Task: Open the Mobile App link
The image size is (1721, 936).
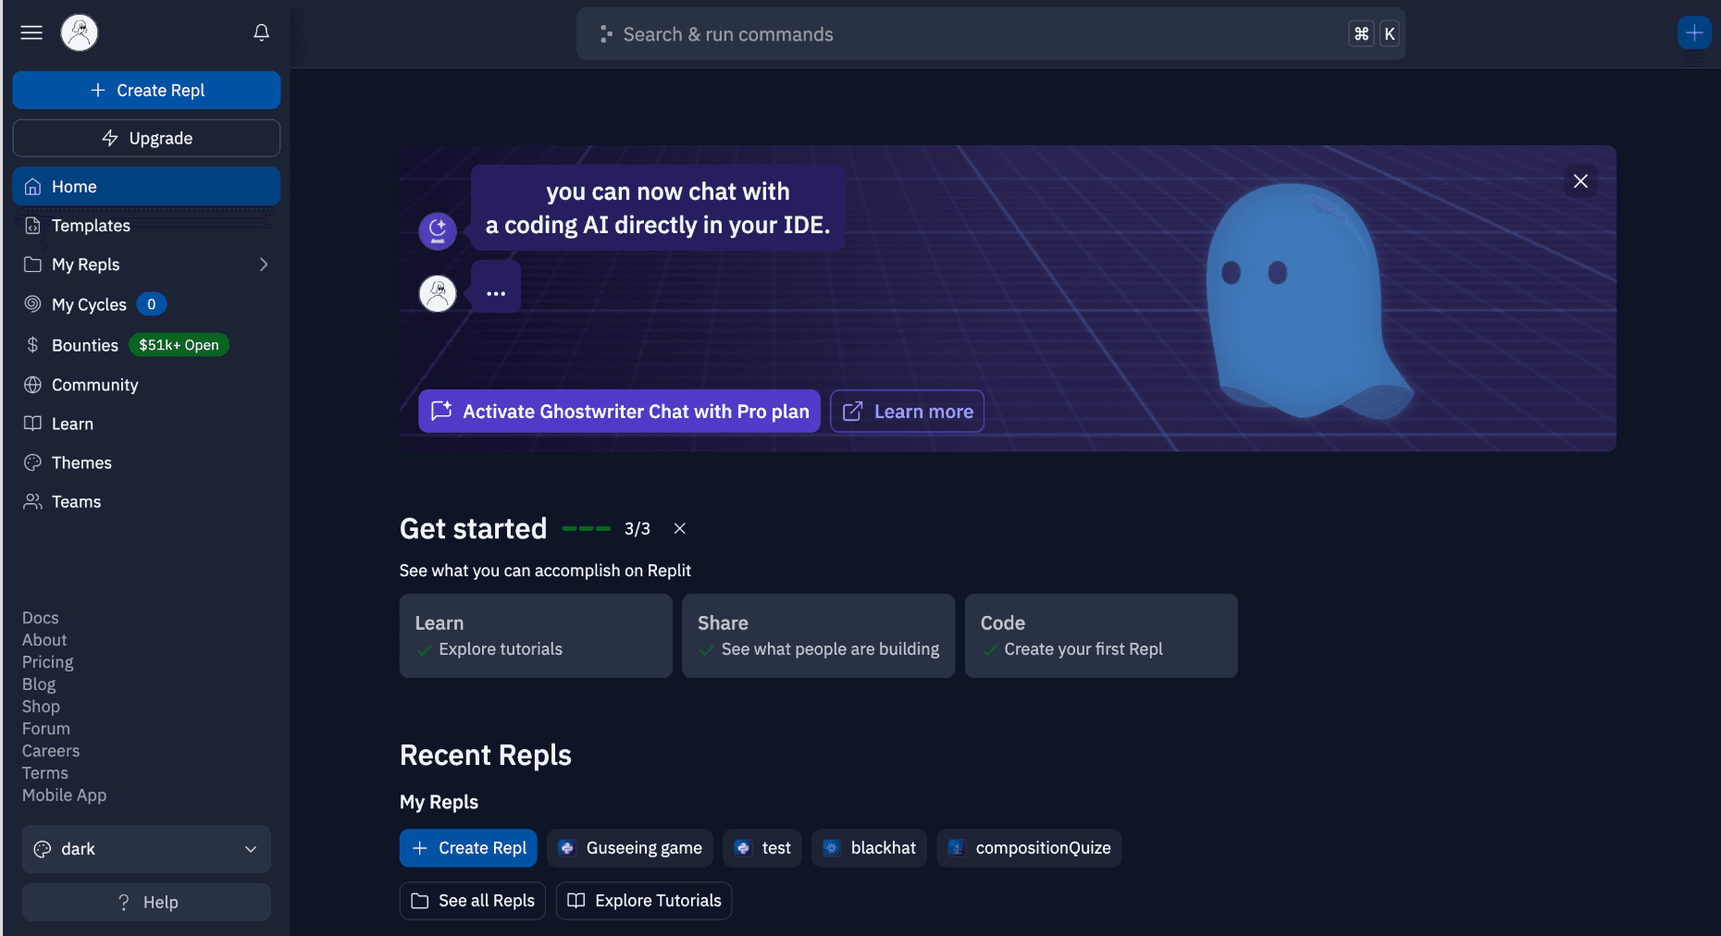Action: pyautogui.click(x=65, y=795)
